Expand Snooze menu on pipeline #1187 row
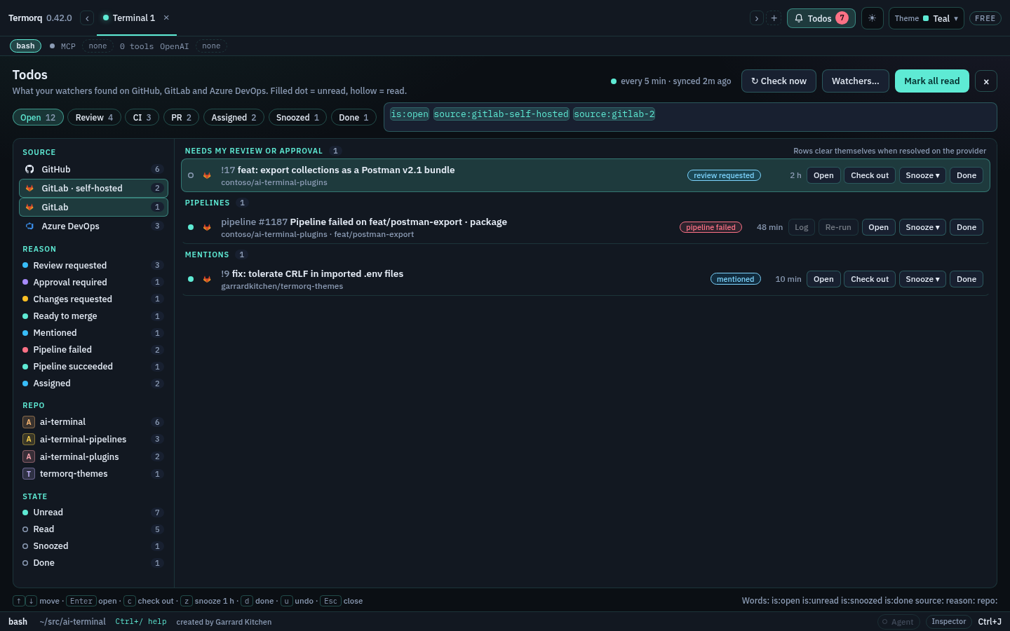This screenshot has height=631, width=1010. (922, 227)
